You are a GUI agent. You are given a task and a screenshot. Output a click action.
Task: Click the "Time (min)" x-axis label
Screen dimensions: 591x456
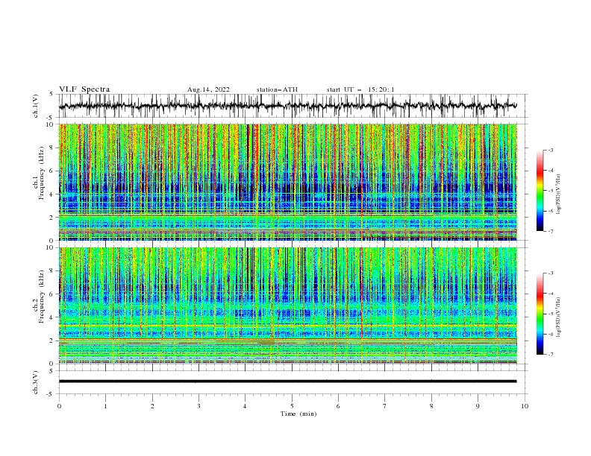tap(298, 414)
